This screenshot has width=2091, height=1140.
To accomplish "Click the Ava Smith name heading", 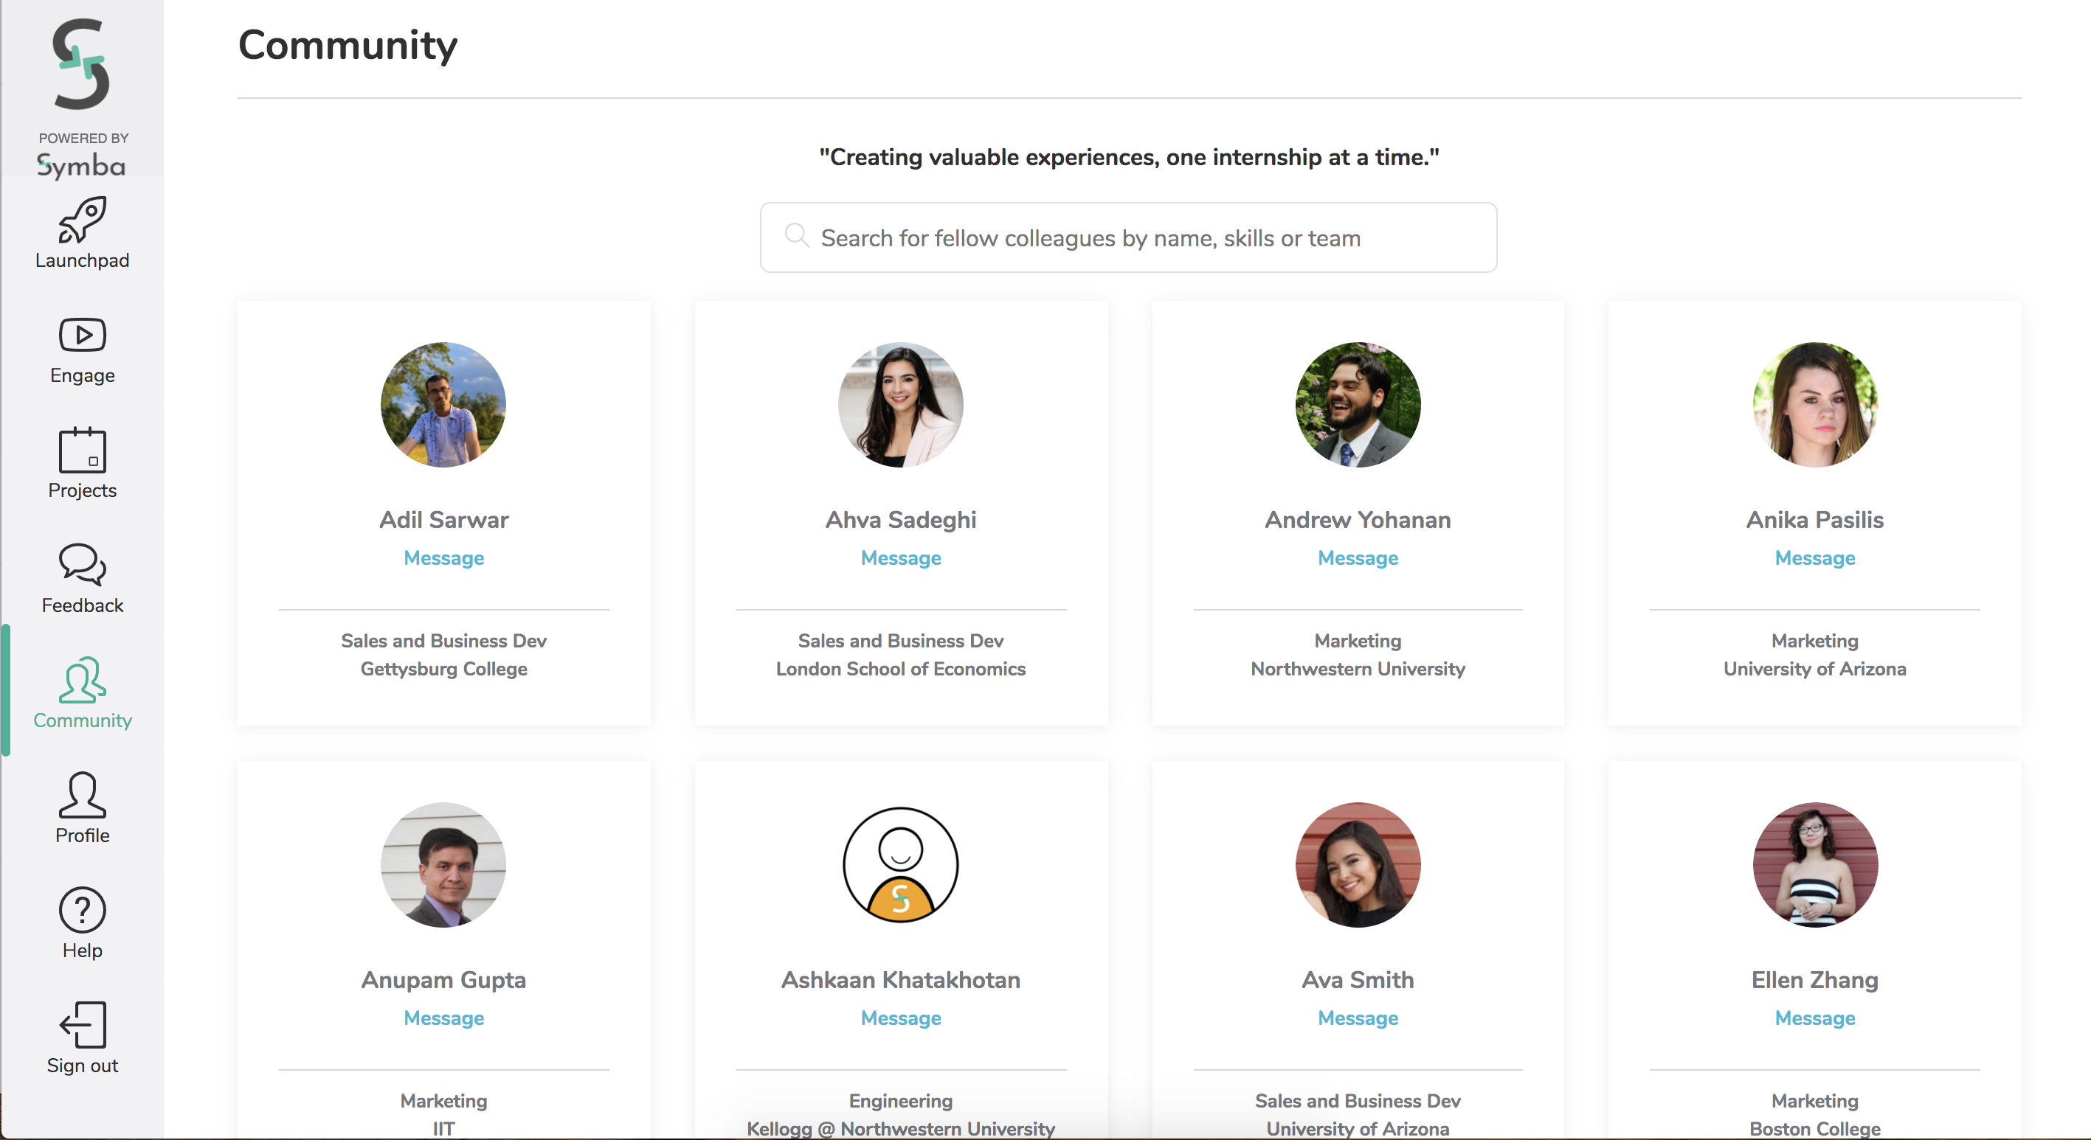I will point(1357,980).
